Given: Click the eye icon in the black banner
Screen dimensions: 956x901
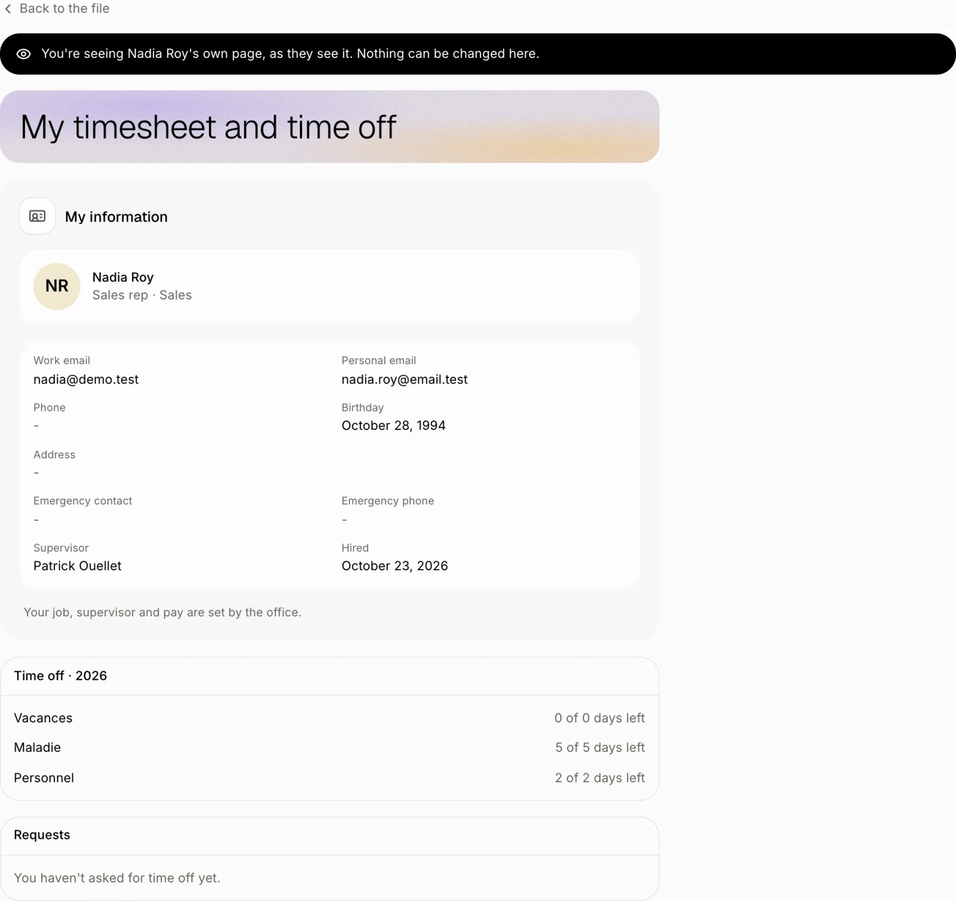Looking at the screenshot, I should point(23,54).
